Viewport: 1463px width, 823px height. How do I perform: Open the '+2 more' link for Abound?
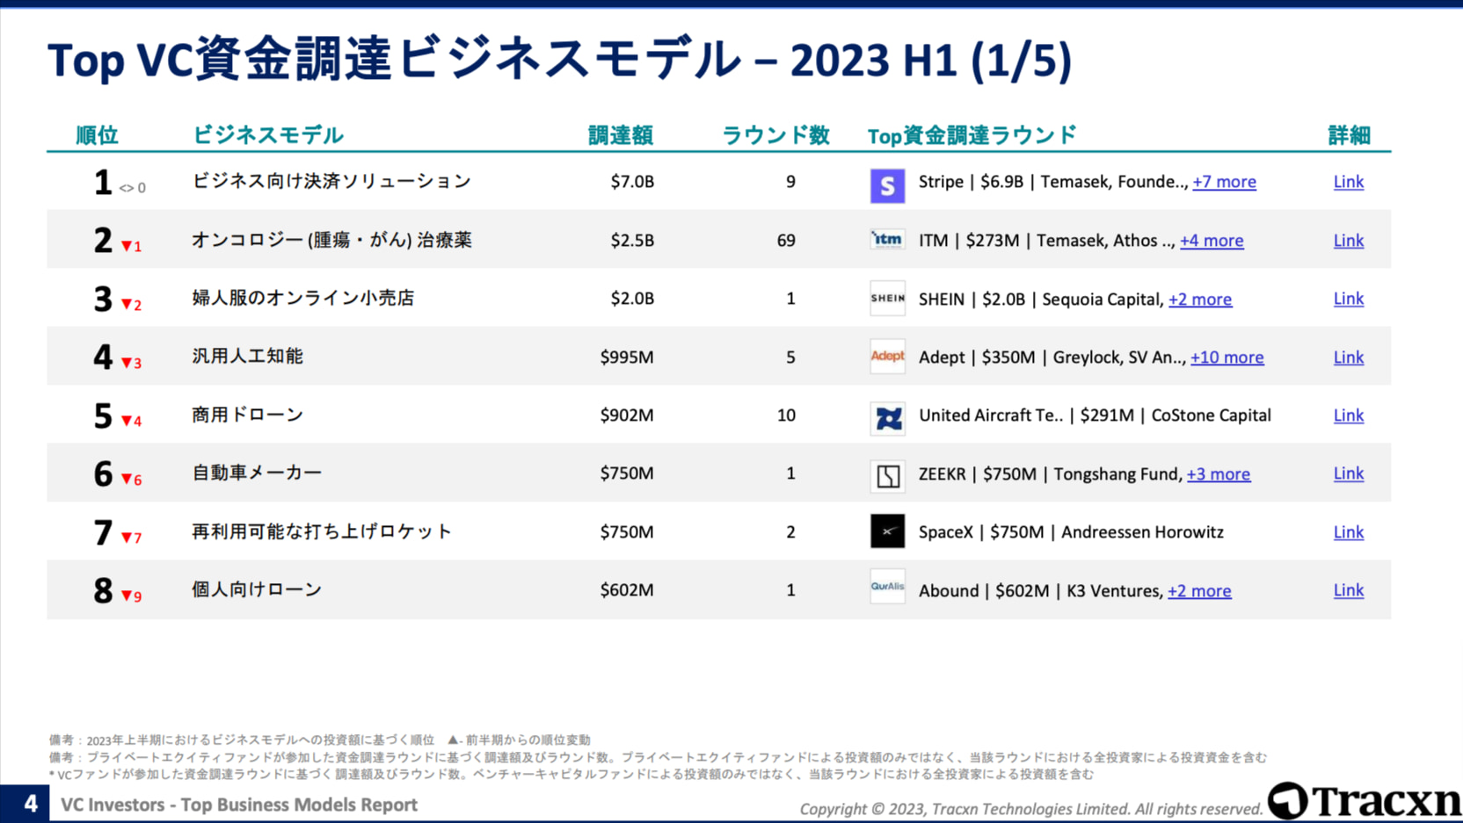coord(1199,591)
